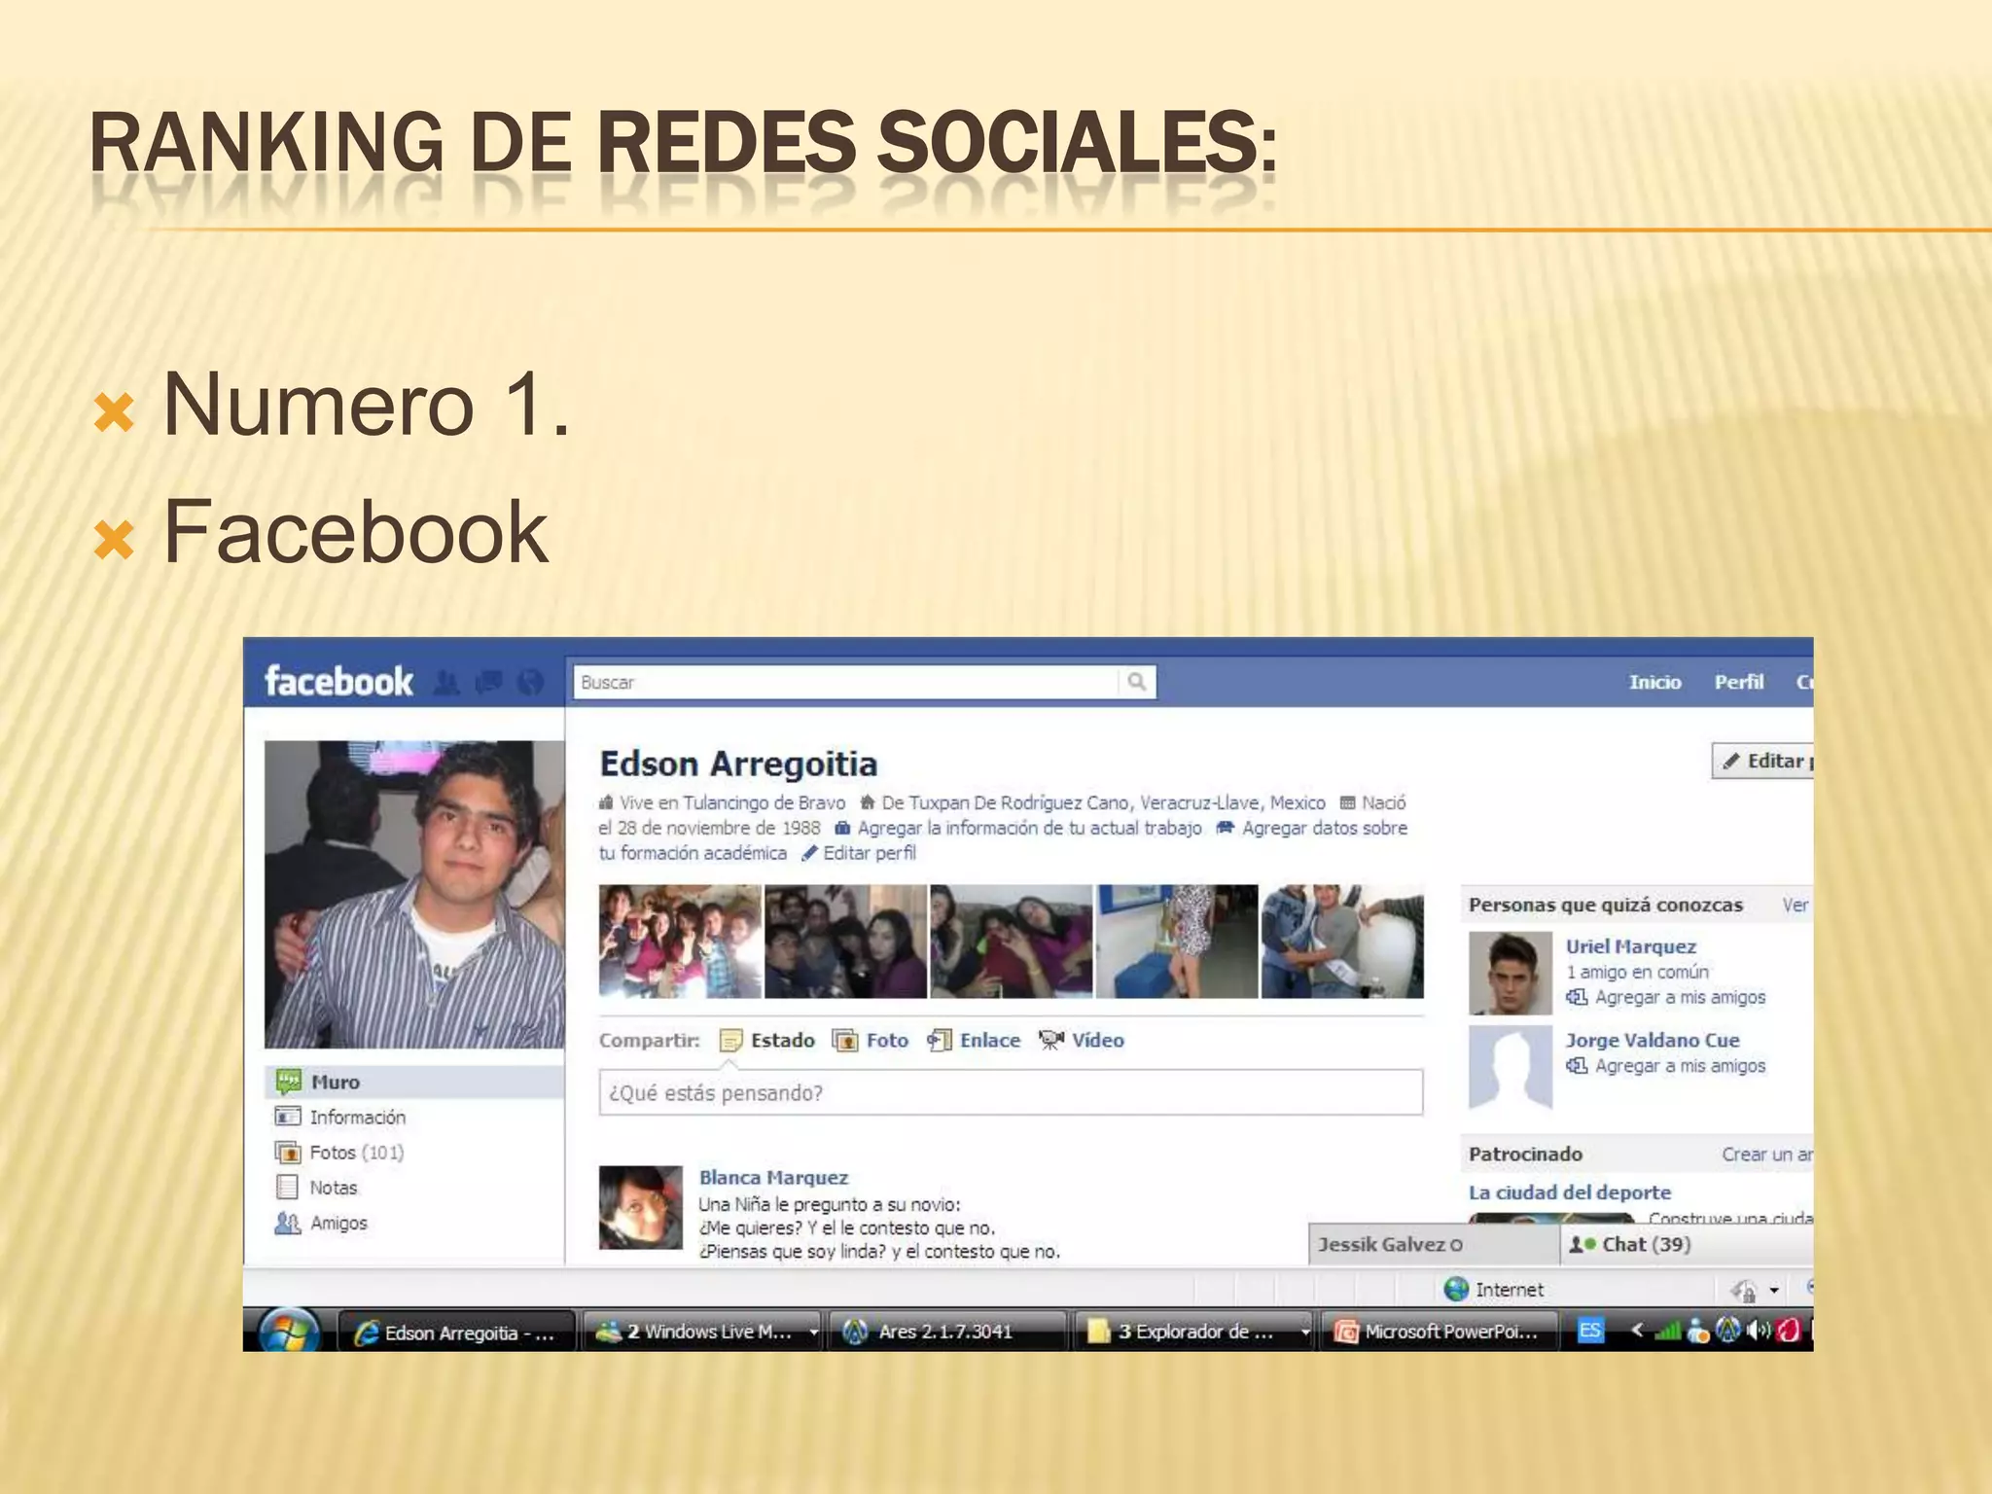Click the Amigos people icon
This screenshot has height=1494, width=1992.
tap(288, 1223)
